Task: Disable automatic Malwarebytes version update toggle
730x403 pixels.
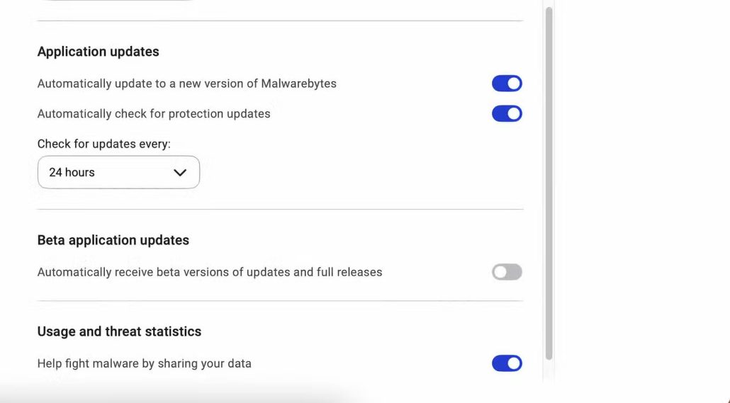Action: [507, 84]
